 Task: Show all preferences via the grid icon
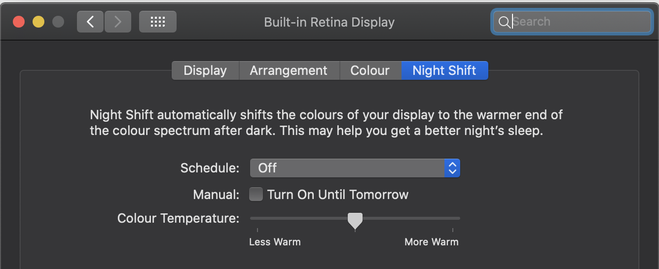pyautogui.click(x=157, y=22)
